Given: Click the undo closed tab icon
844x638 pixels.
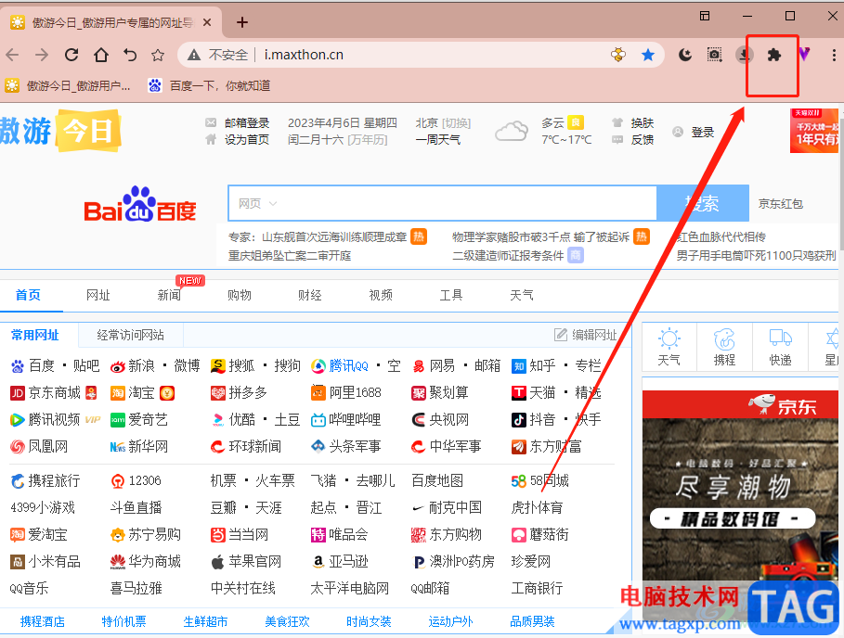Looking at the screenshot, I should (130, 55).
